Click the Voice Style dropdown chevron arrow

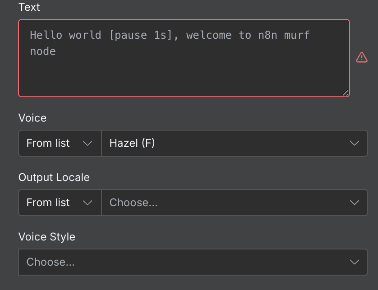tap(355, 262)
